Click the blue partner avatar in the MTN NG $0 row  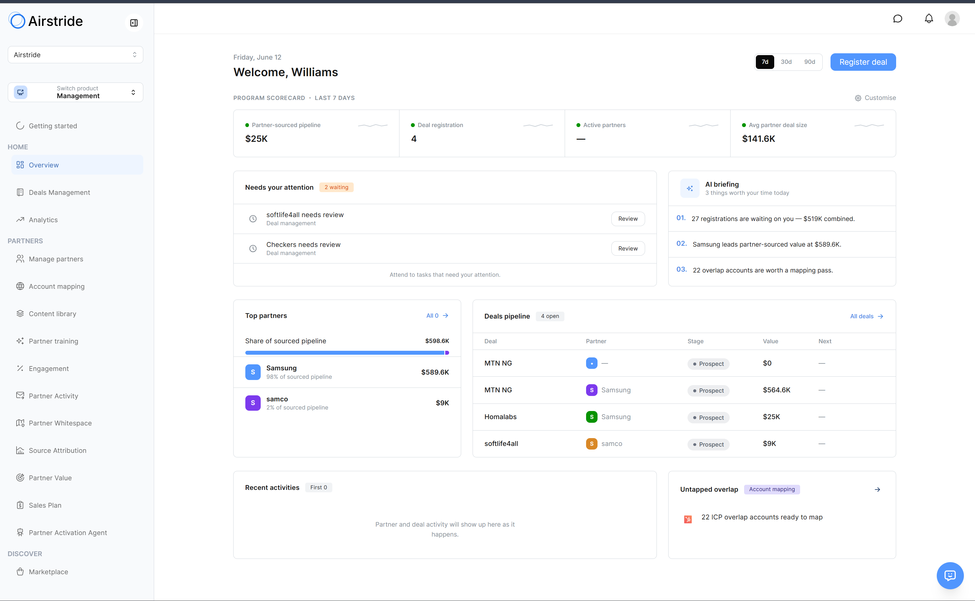pyautogui.click(x=592, y=363)
